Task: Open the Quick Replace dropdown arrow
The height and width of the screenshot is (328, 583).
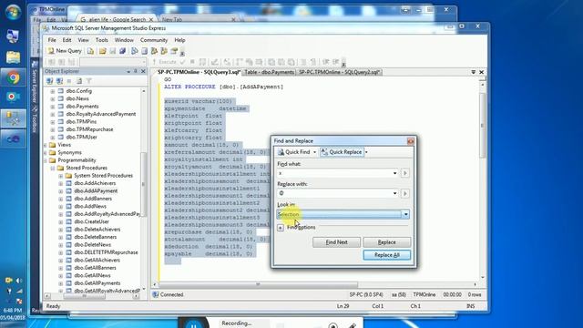Action: point(366,152)
